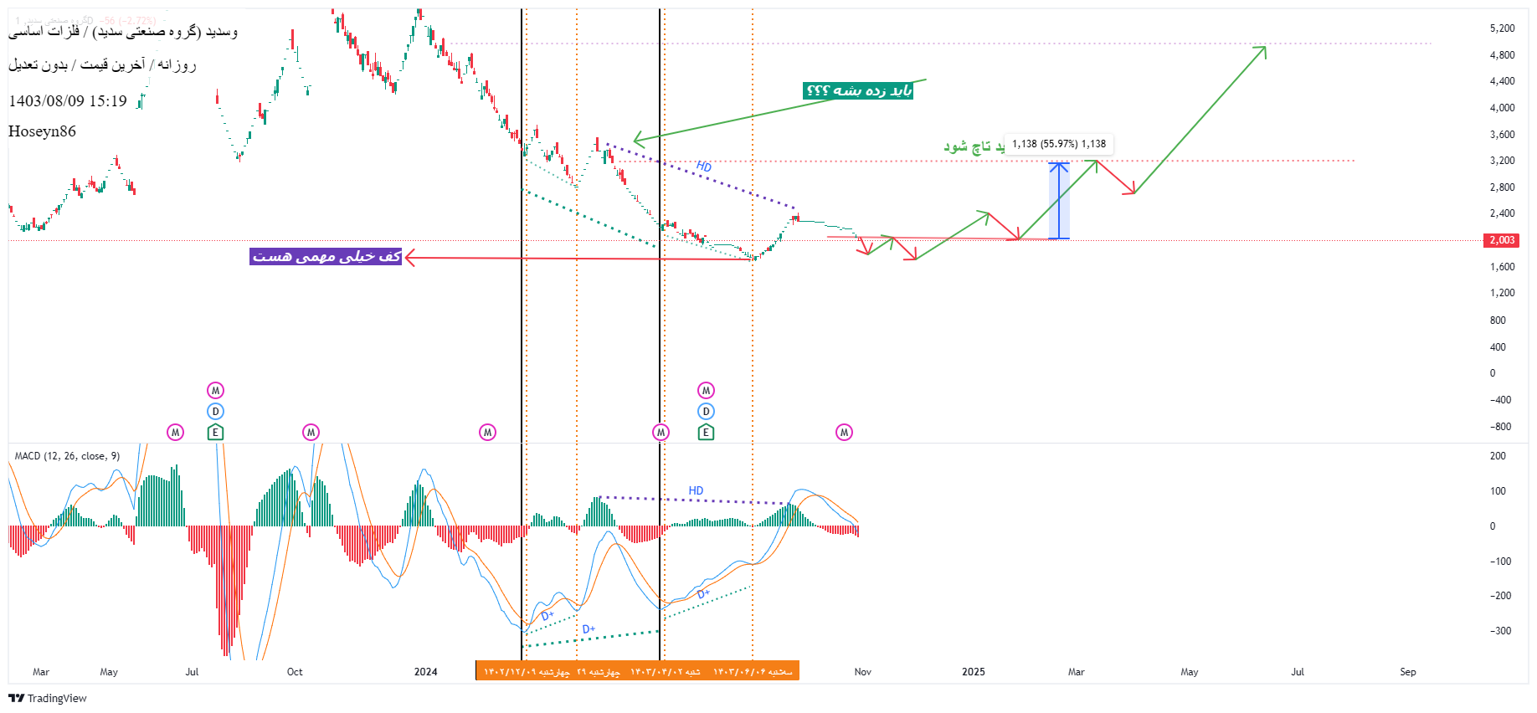
Task: Click Nov on the time axis
Action: (x=863, y=672)
